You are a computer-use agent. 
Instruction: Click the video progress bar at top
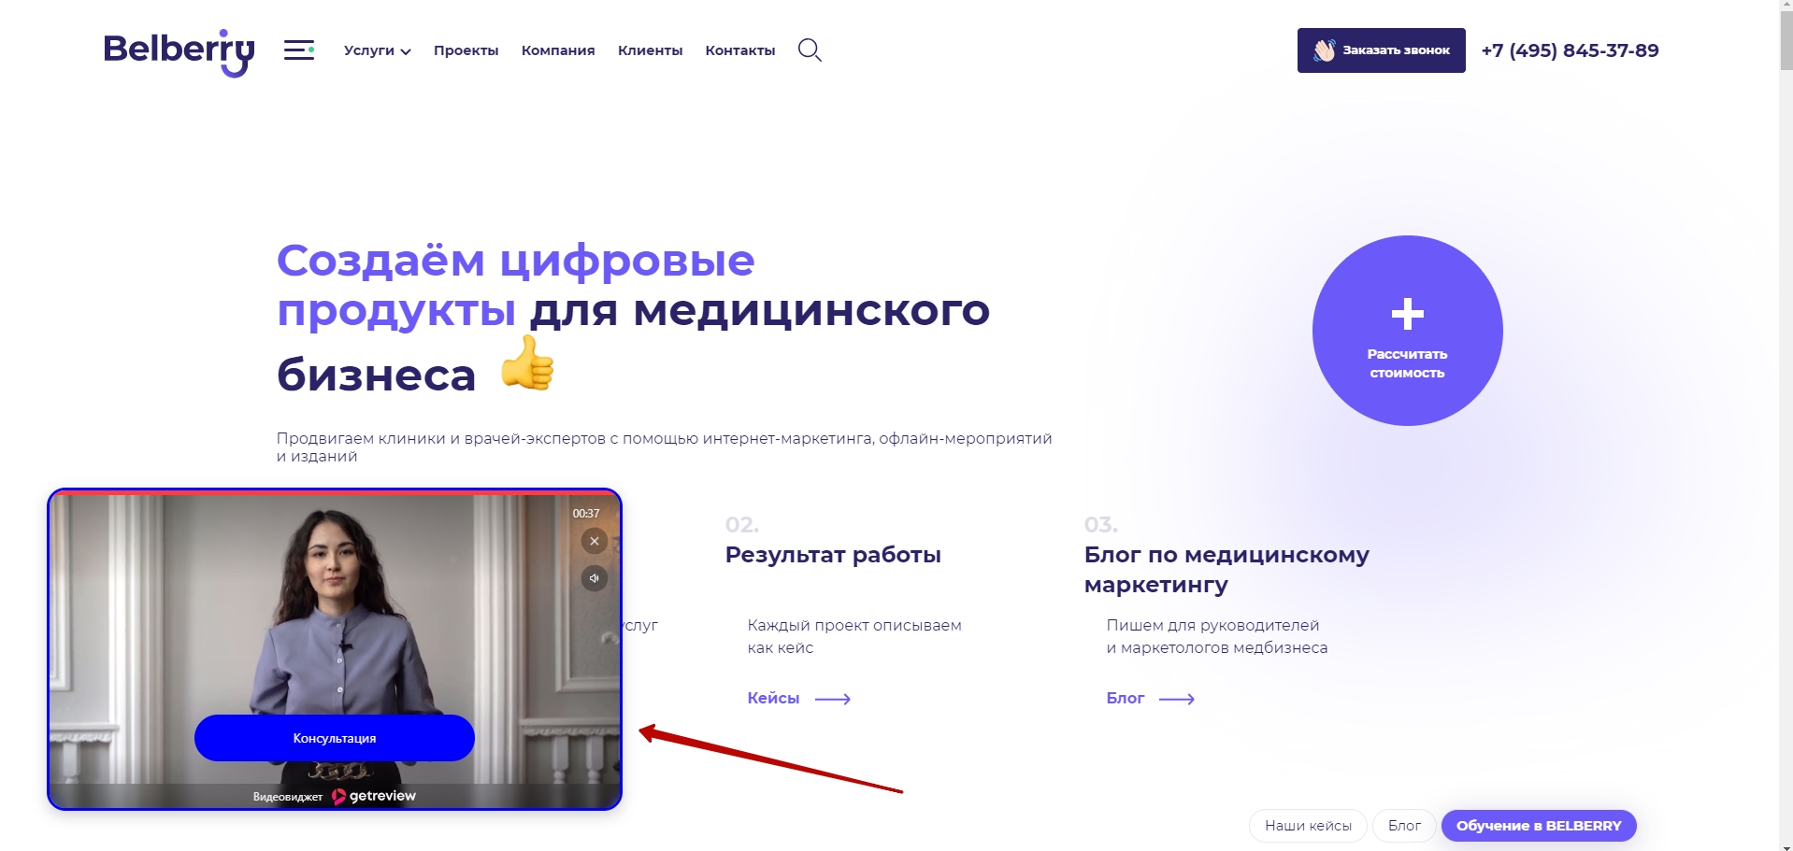tap(335, 492)
